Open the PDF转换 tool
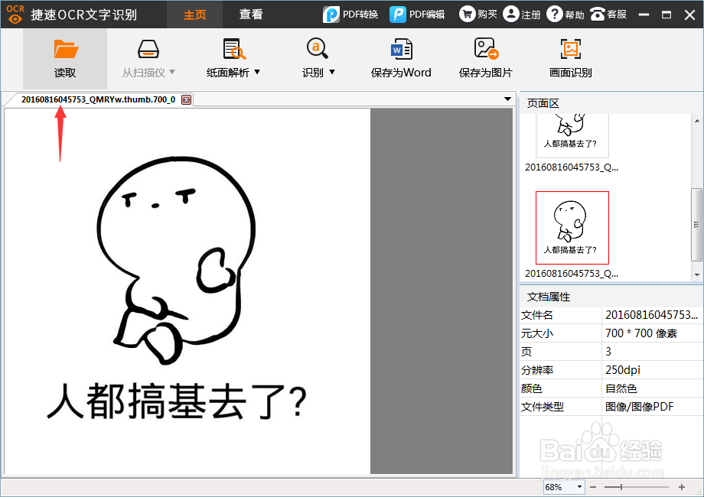704x497 pixels. tap(350, 15)
